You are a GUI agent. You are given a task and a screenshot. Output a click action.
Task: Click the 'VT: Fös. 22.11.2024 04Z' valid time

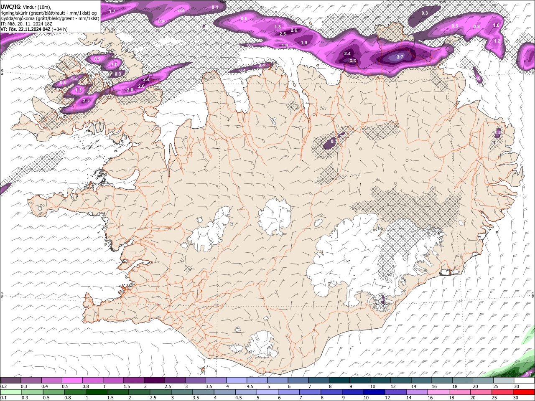click(25, 29)
